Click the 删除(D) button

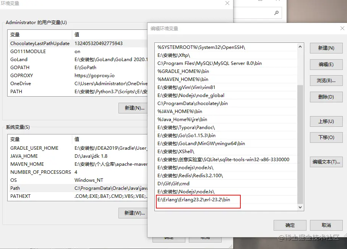pyautogui.click(x=326, y=97)
